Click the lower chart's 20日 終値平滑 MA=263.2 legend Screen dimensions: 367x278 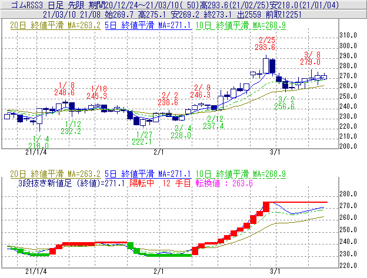55,174
